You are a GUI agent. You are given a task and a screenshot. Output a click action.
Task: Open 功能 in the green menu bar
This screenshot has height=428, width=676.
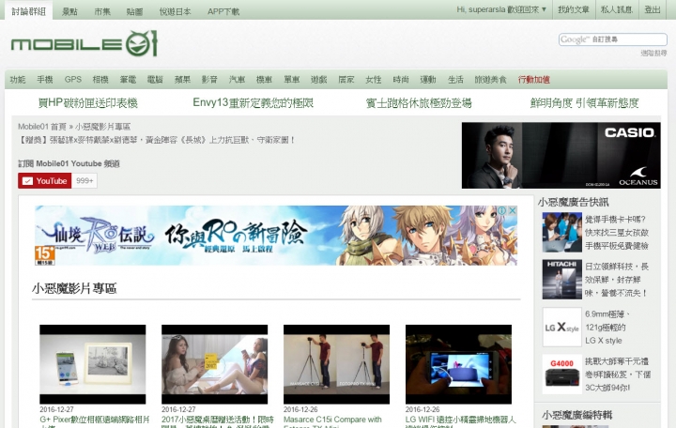18,79
